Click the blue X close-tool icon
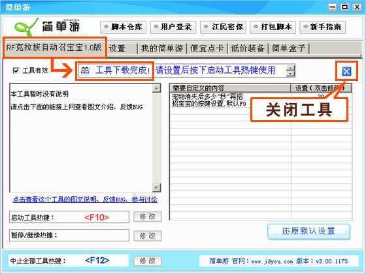The height and width of the screenshot is (274, 366). click(x=346, y=71)
